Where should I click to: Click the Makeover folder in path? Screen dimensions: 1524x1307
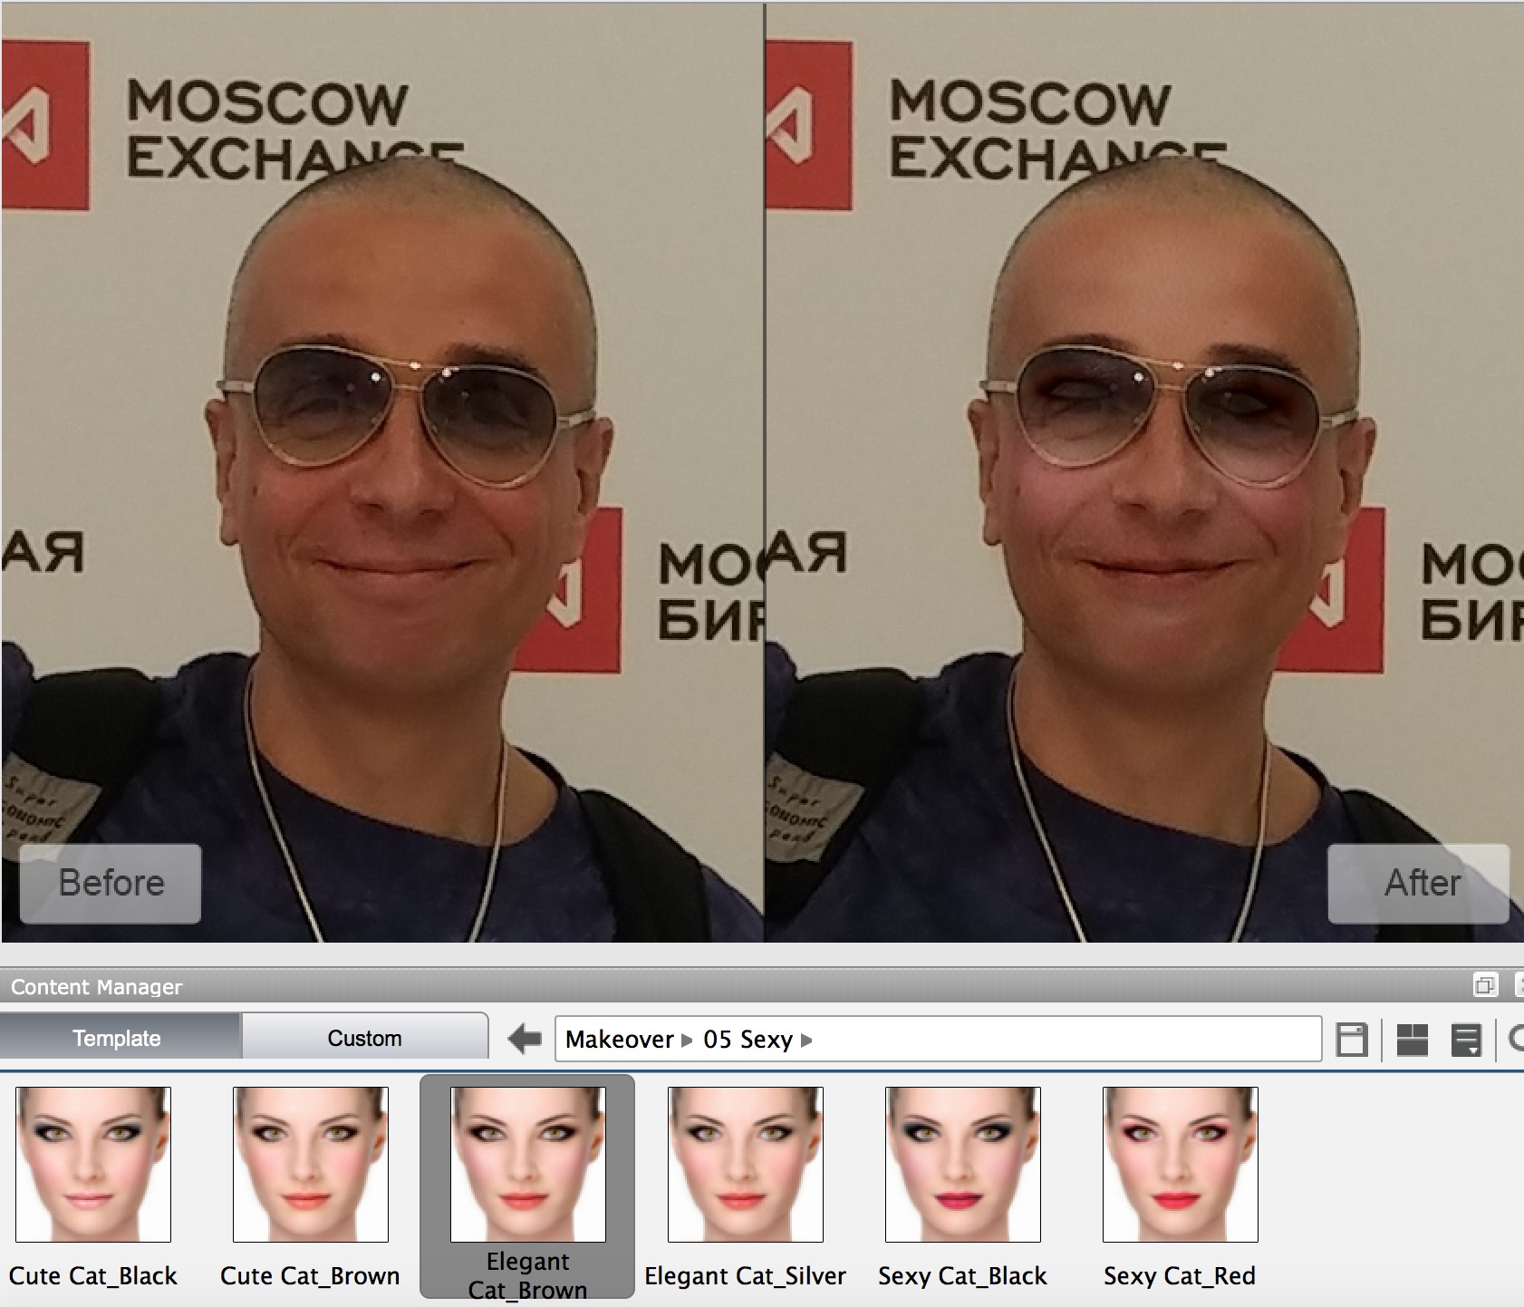[619, 1040]
